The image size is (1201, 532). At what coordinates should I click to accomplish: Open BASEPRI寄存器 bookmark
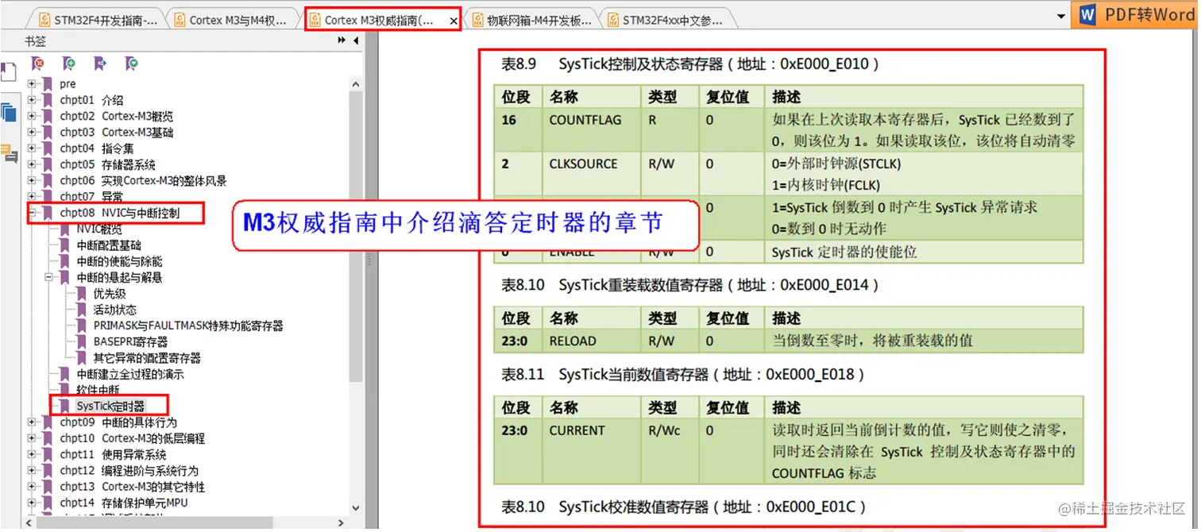130,341
